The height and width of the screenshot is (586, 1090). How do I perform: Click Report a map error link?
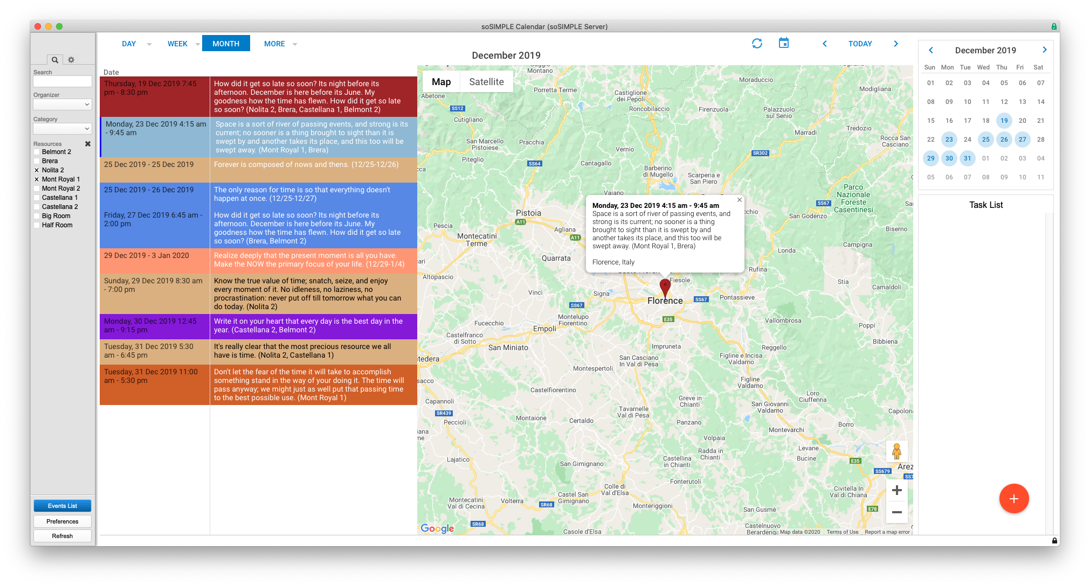pyautogui.click(x=887, y=532)
